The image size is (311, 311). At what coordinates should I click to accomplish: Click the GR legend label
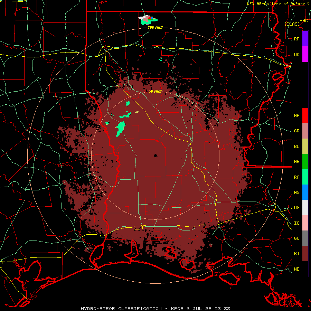point(297,131)
